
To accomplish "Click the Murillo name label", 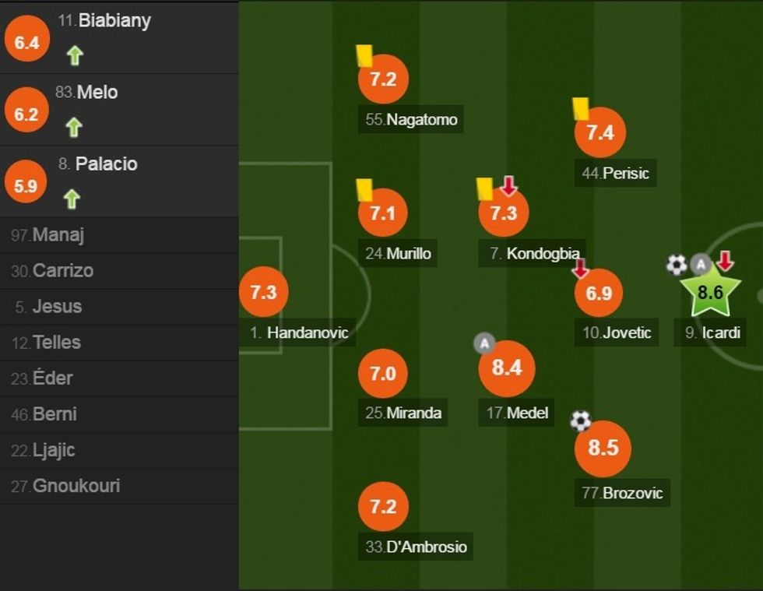I will (x=399, y=253).
